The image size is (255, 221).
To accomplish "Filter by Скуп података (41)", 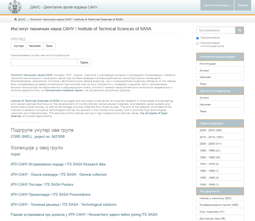I will [x=220, y=212].
